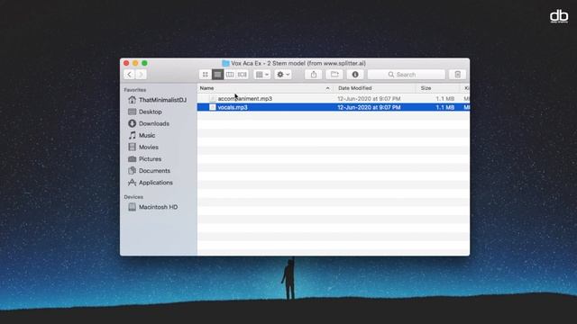
Task: Open Pictures in the sidebar
Action: click(144, 158)
